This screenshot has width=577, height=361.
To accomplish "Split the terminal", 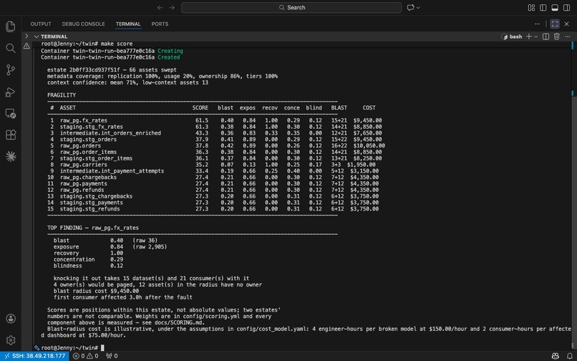I will 546,37.
